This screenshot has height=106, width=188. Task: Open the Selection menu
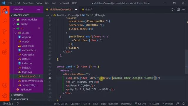coord(28,3)
